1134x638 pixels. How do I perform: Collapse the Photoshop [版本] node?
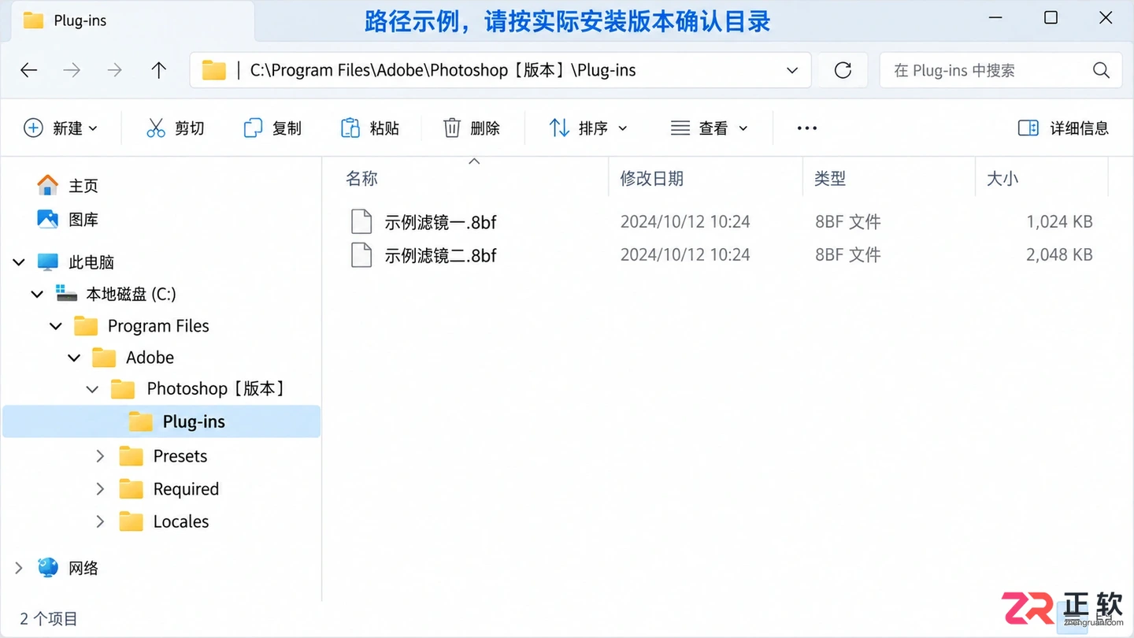(92, 389)
